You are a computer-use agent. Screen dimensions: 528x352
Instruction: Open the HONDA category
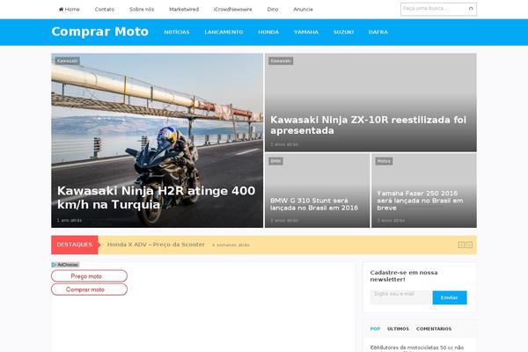268,32
